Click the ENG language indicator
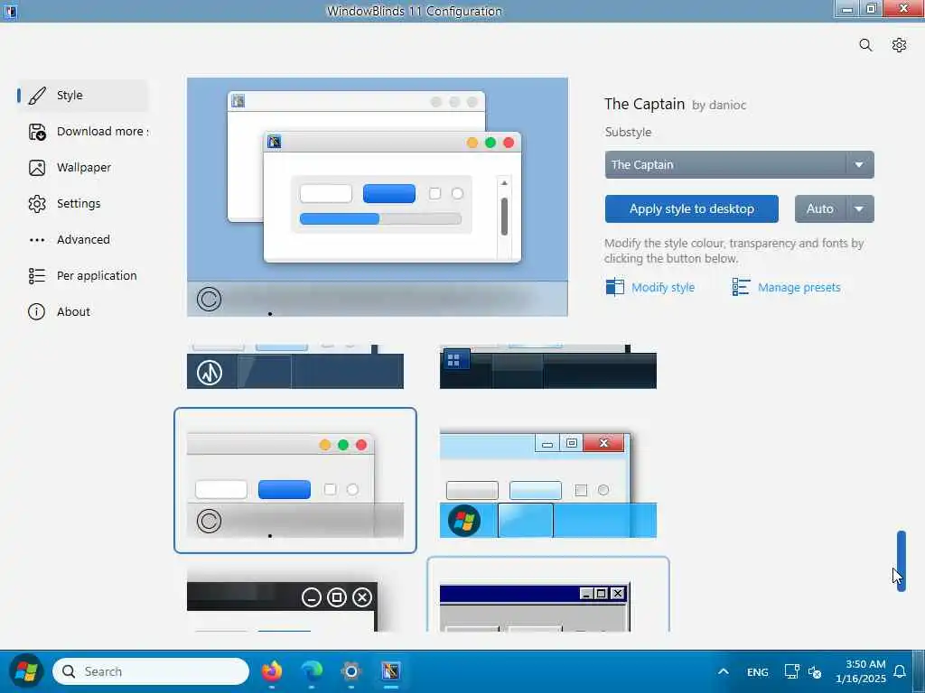This screenshot has width=925, height=693. coord(758,671)
